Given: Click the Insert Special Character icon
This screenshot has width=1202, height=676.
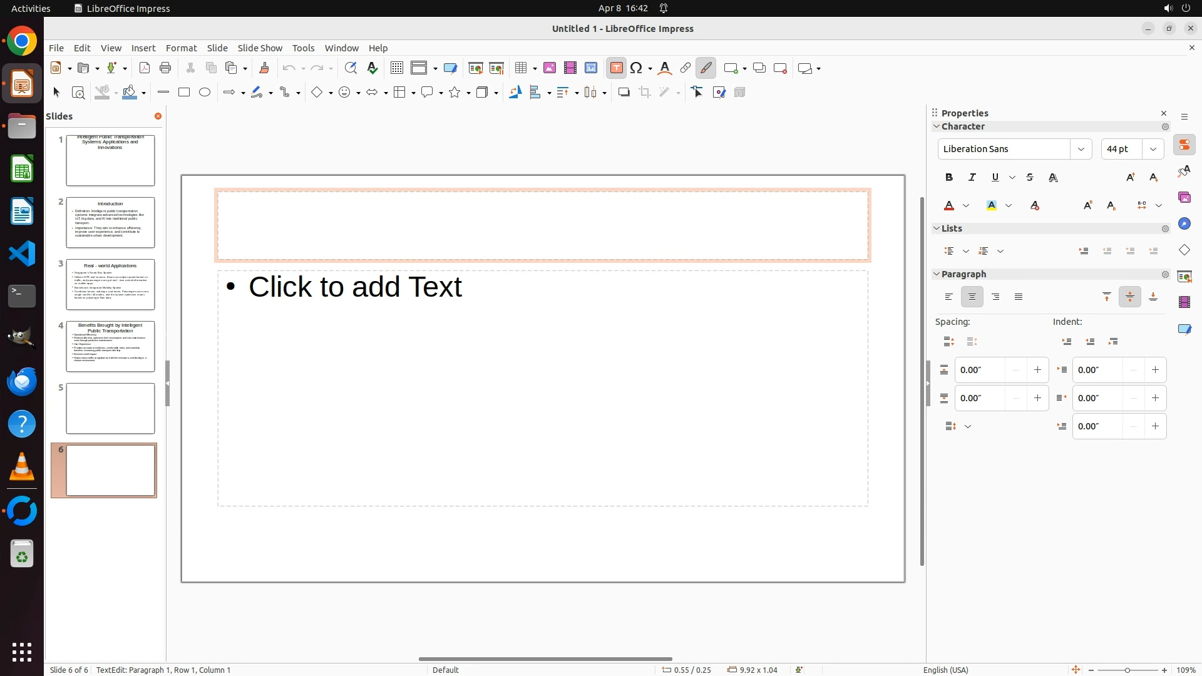Looking at the screenshot, I should pos(637,68).
